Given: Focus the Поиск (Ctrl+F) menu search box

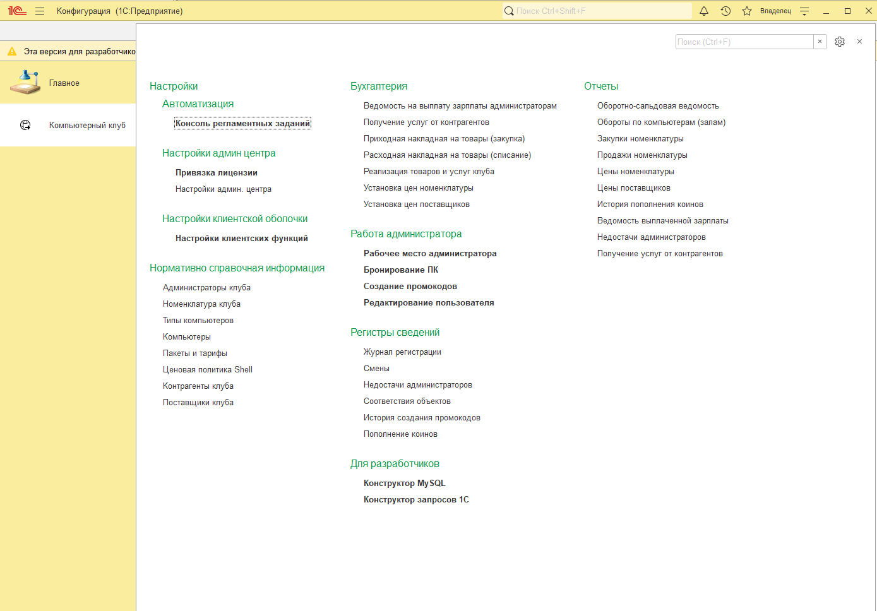Looking at the screenshot, I should 744,42.
